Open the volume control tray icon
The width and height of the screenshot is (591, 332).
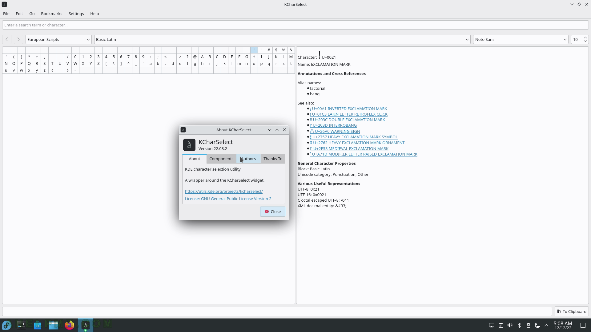point(510,325)
